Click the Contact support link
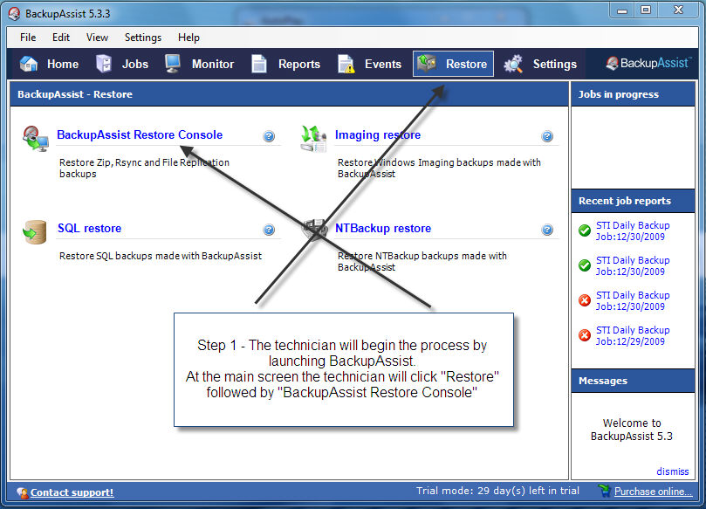The height and width of the screenshot is (509, 706). click(72, 492)
